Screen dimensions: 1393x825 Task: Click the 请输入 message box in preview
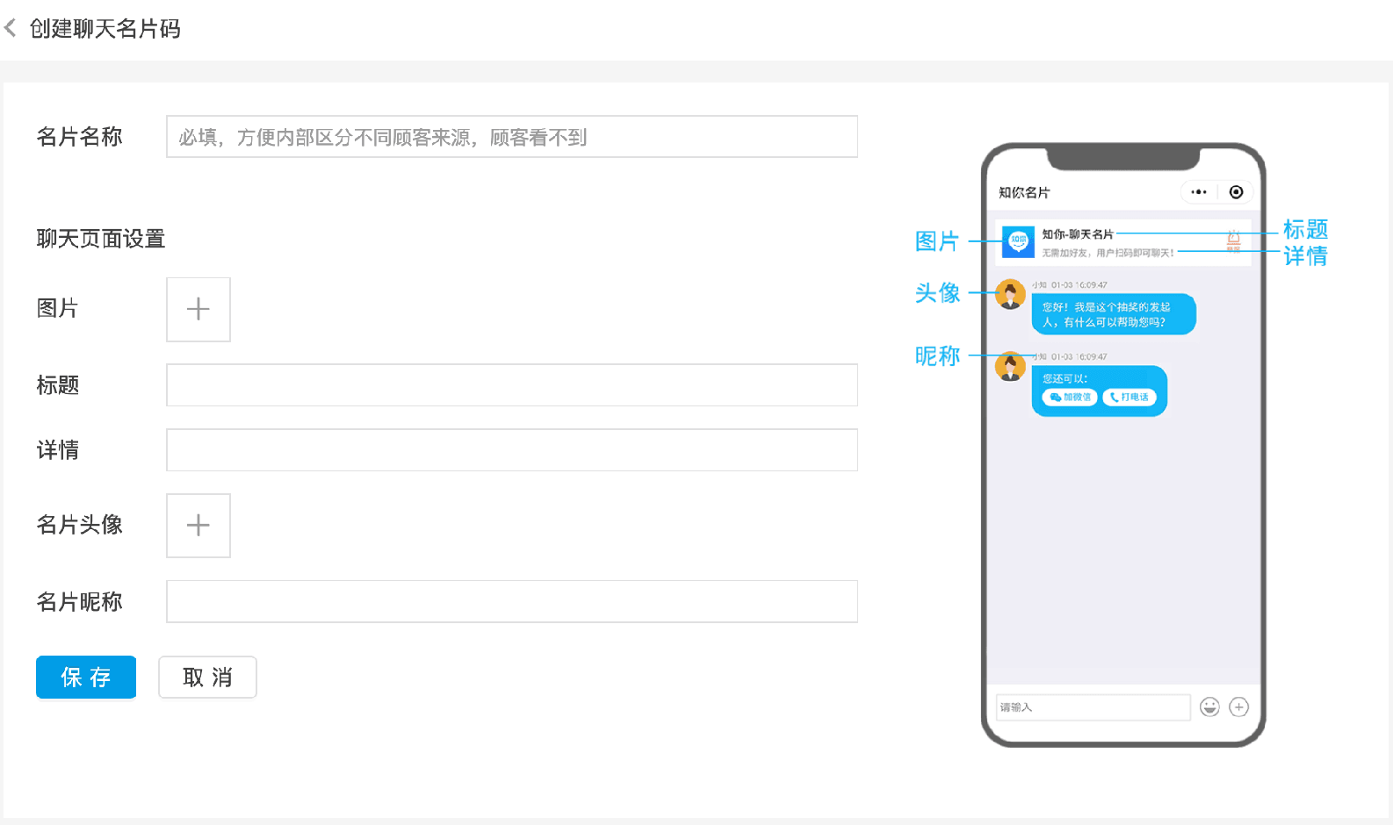click(x=1093, y=707)
